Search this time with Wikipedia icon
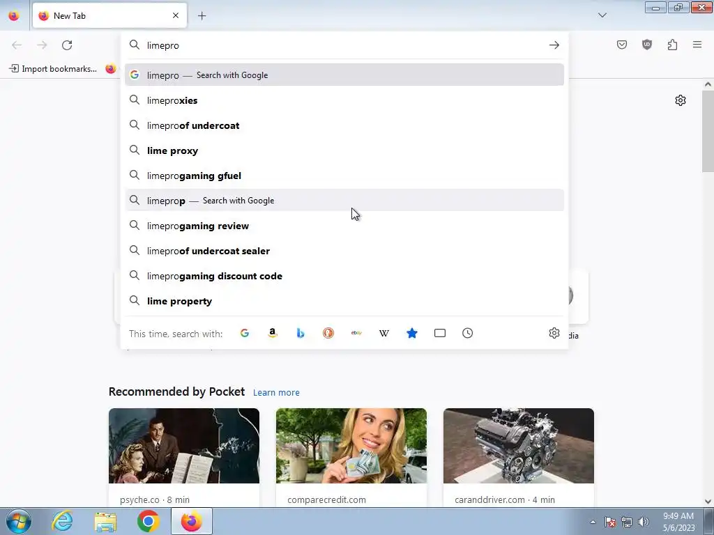 pyautogui.click(x=384, y=333)
